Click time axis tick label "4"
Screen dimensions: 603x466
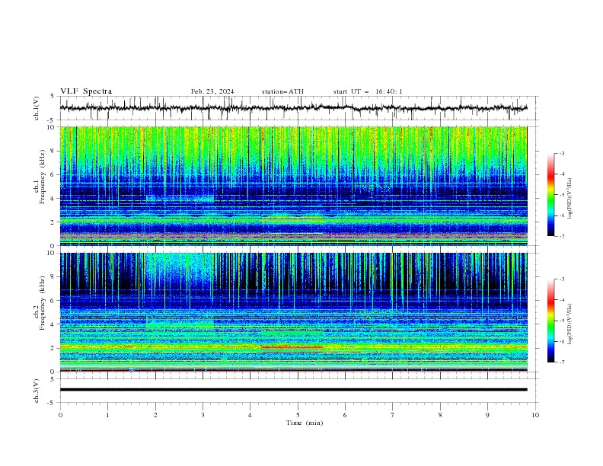[x=250, y=415]
